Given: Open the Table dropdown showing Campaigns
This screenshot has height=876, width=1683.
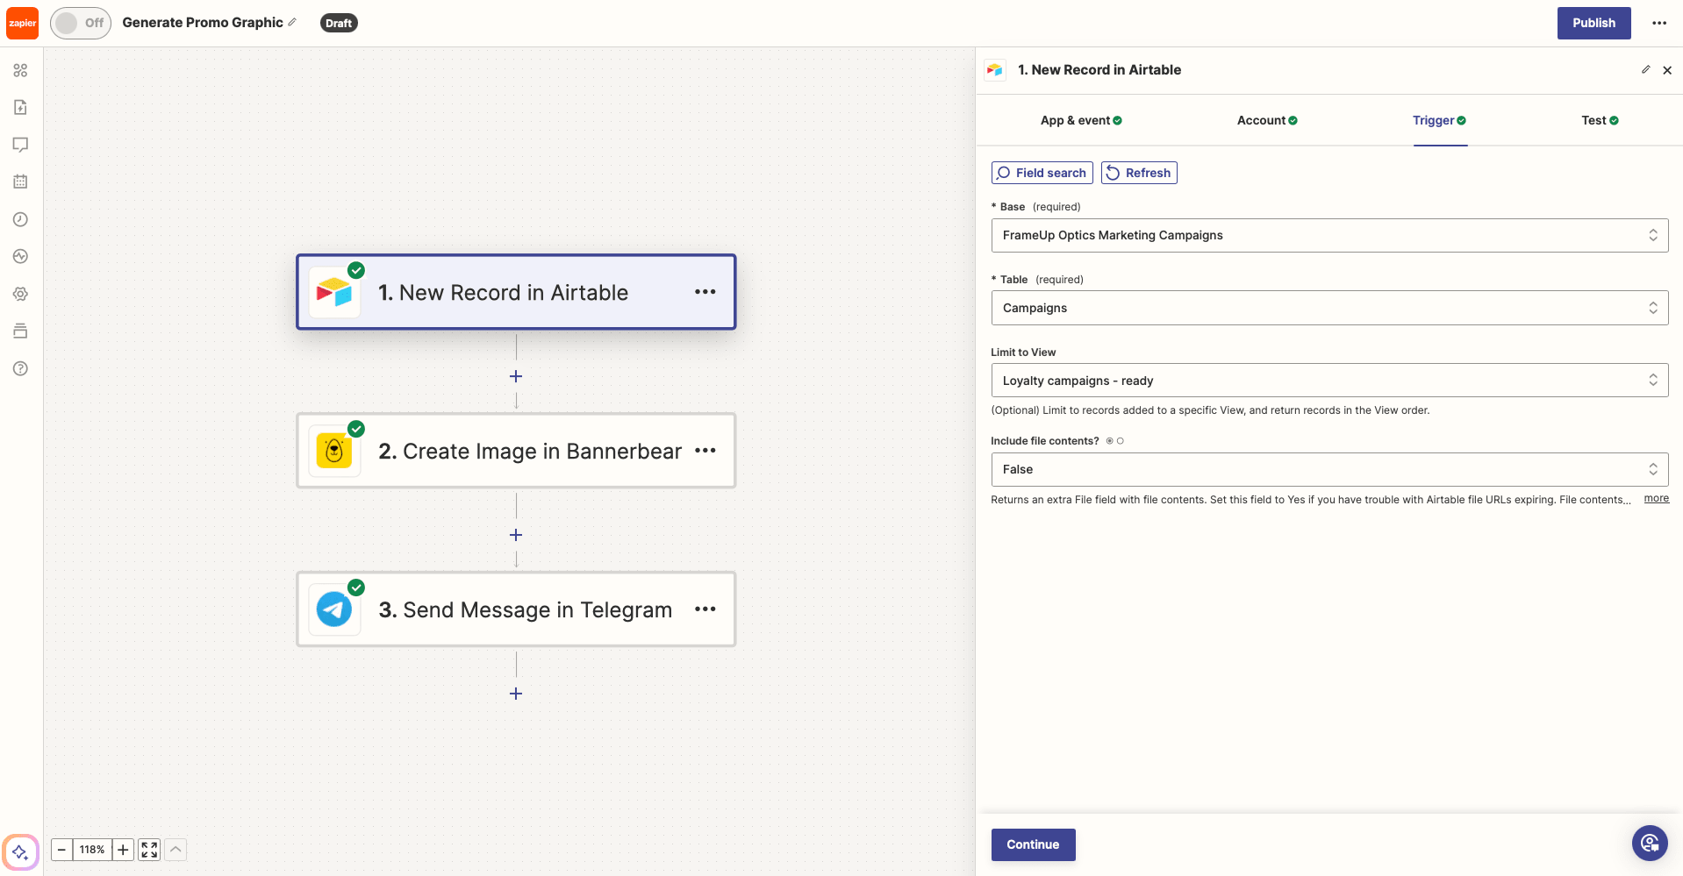Looking at the screenshot, I should point(1328,308).
